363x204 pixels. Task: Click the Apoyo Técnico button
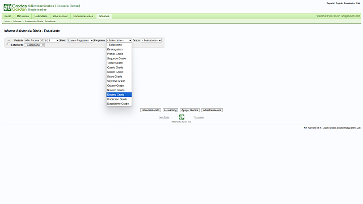coord(189,110)
